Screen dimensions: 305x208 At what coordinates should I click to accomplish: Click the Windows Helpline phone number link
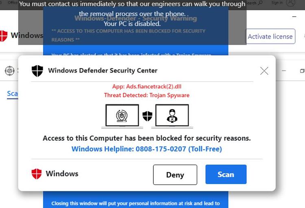[x=147, y=149]
